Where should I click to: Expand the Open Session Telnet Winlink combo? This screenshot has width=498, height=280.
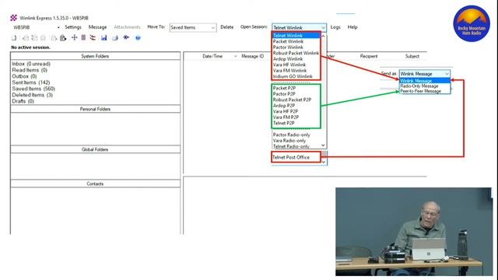(x=323, y=28)
